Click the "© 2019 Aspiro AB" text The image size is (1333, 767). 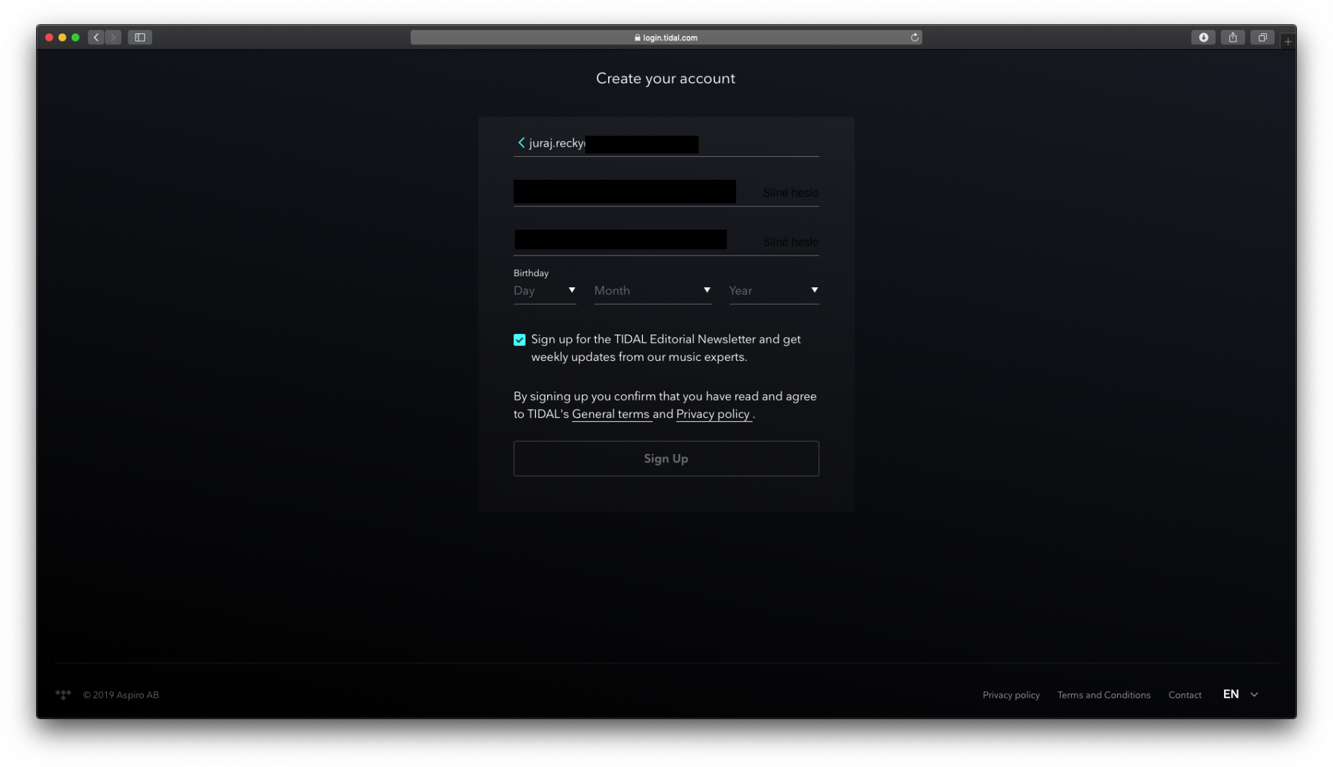click(x=121, y=695)
